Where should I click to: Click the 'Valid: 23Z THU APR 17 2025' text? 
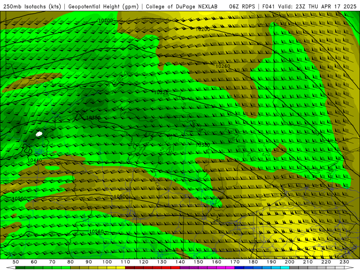[x=317, y=6]
